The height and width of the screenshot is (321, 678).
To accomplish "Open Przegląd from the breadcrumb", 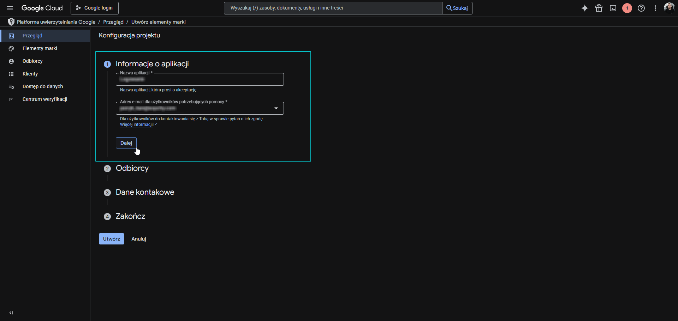I will click(113, 22).
